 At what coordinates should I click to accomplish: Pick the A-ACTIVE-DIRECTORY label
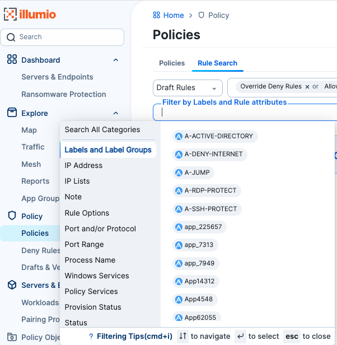(214, 136)
